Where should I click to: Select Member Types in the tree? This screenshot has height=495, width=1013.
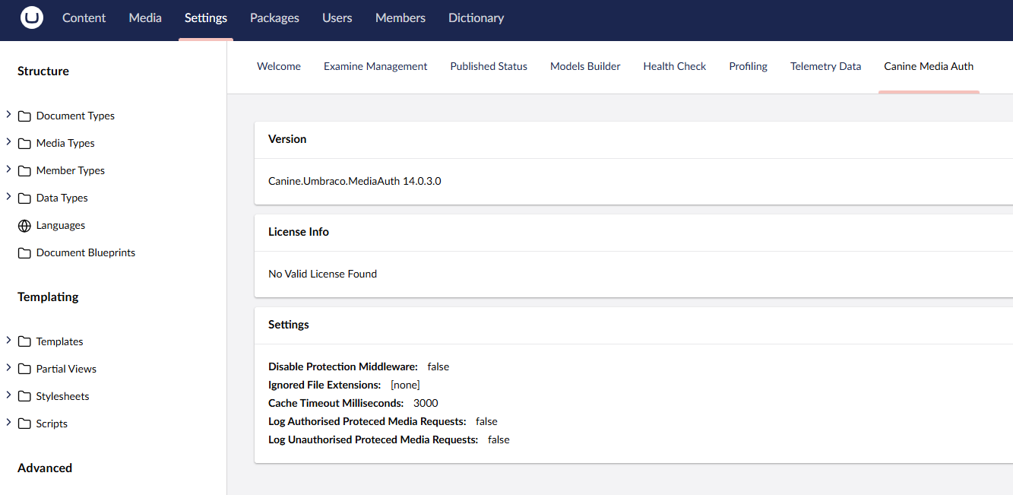click(71, 171)
